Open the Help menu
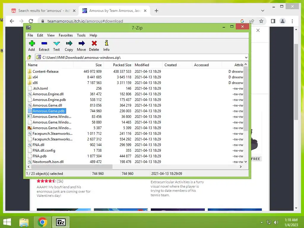 [93, 35]
